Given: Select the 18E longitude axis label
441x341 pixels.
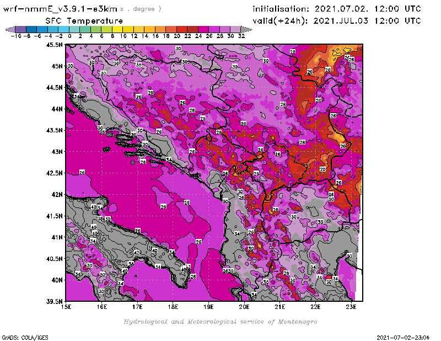Looking at the screenshot, I should [x=173, y=307].
